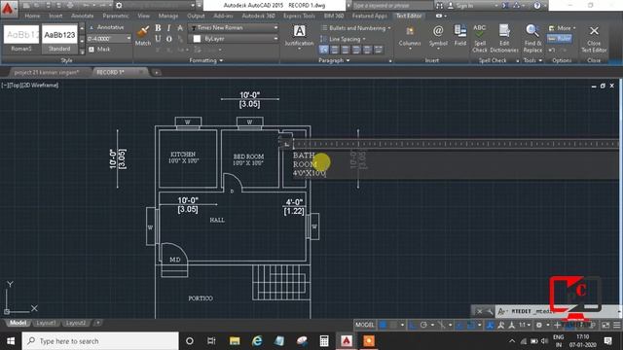Toggle the Annotative text option

tap(107, 27)
